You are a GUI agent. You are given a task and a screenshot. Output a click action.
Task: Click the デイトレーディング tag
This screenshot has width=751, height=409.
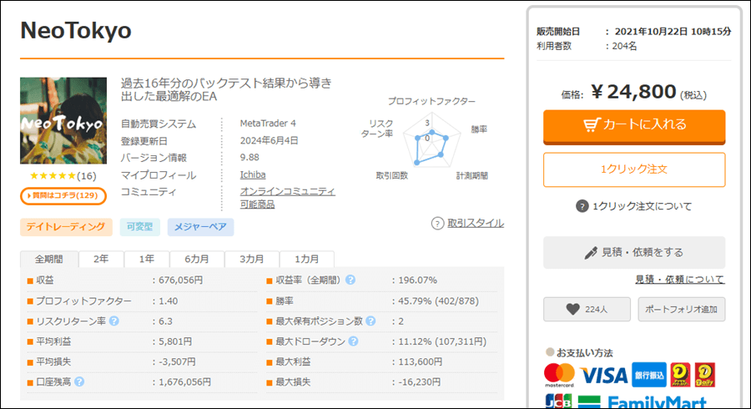tap(66, 227)
